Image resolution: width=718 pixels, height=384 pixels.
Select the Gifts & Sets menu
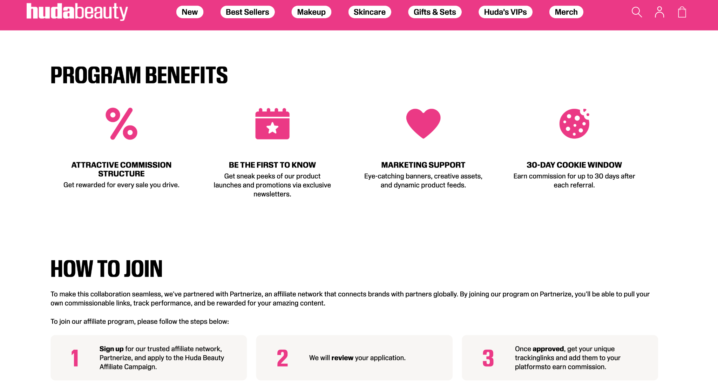point(435,12)
